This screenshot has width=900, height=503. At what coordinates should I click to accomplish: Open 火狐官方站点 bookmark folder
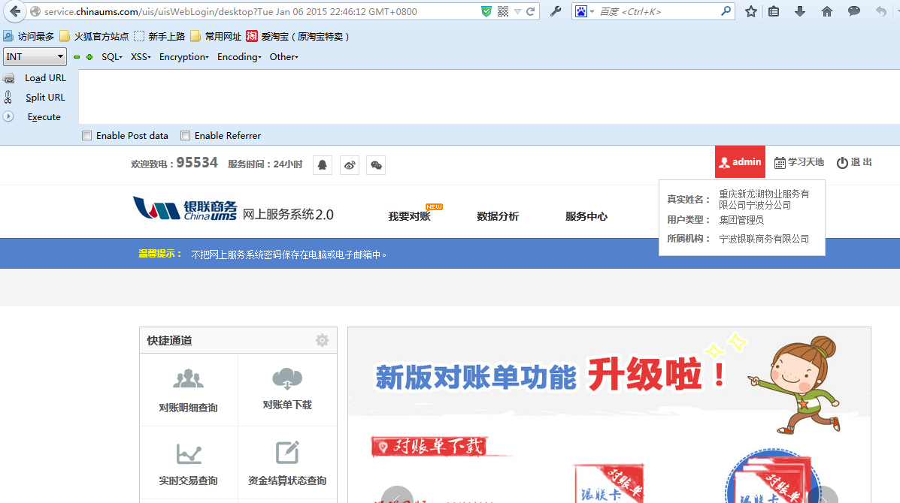click(x=94, y=36)
